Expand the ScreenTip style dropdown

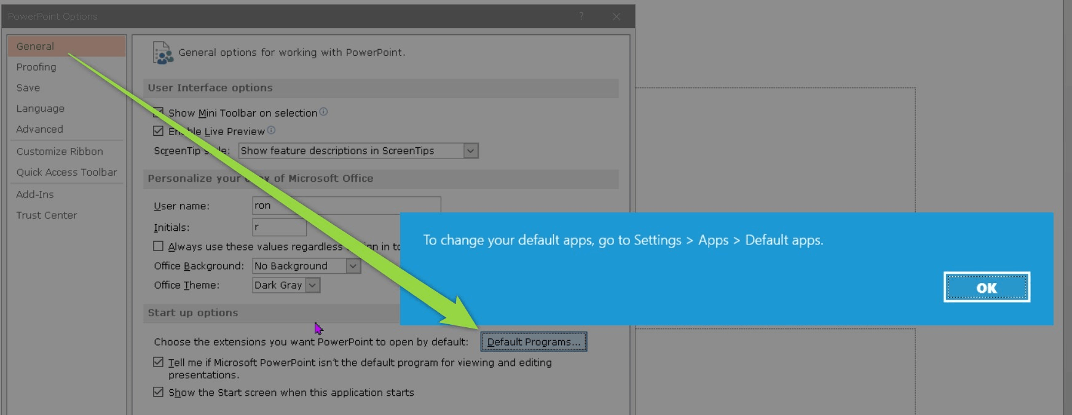pos(470,150)
